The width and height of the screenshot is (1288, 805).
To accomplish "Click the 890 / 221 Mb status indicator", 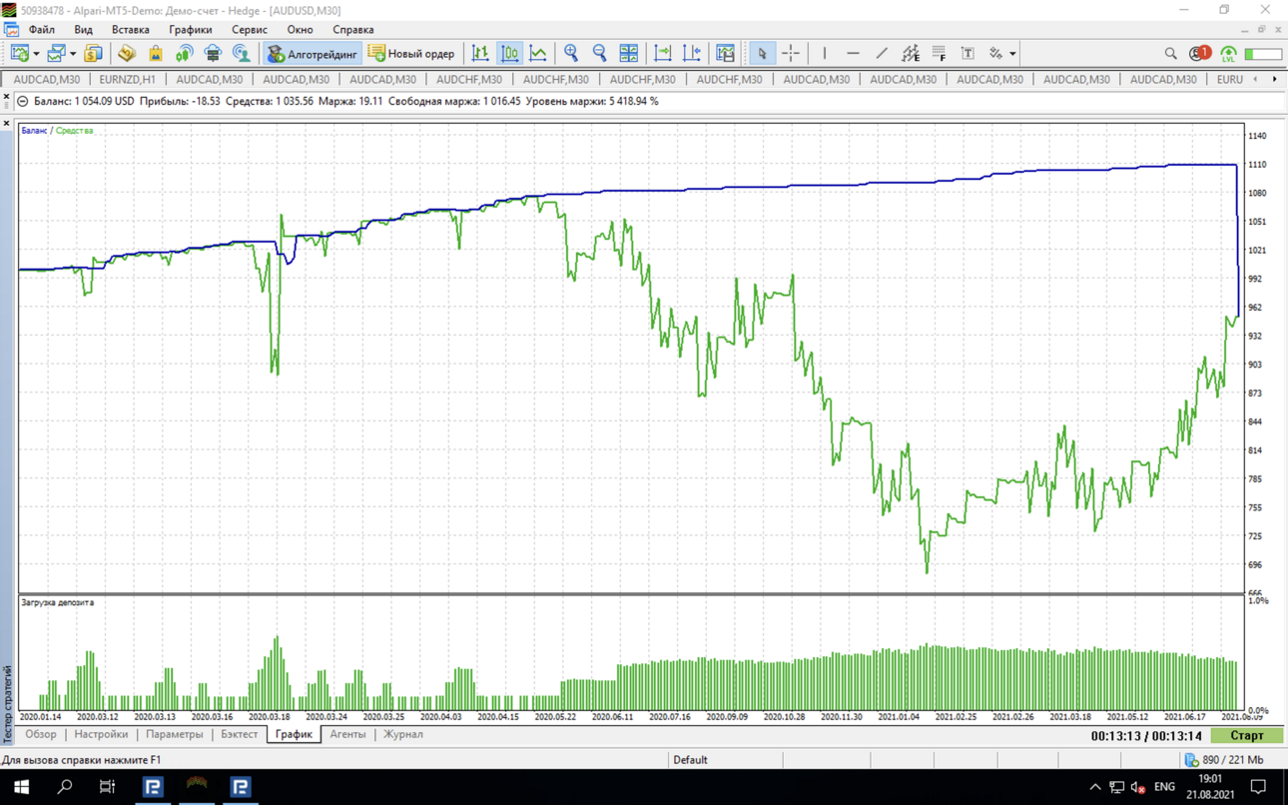I will (1224, 760).
